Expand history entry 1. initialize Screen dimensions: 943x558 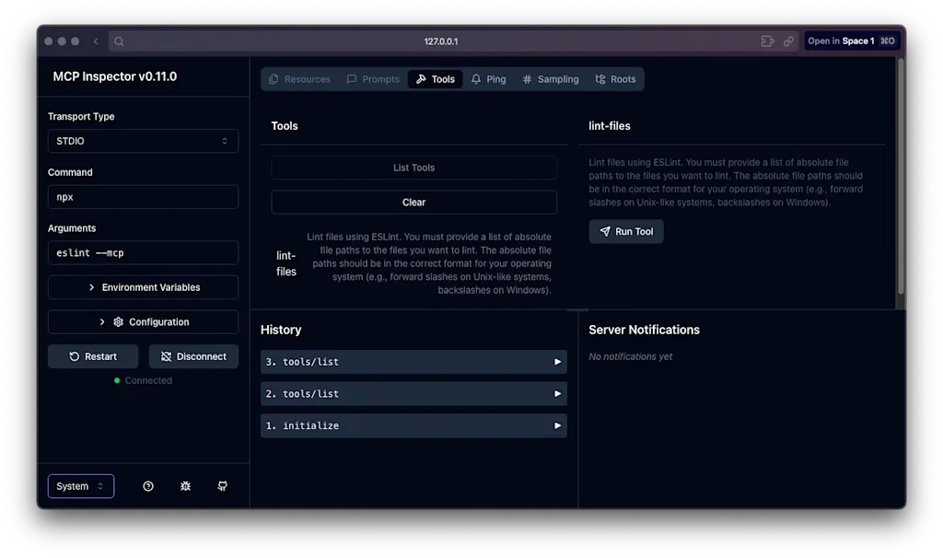(x=413, y=425)
